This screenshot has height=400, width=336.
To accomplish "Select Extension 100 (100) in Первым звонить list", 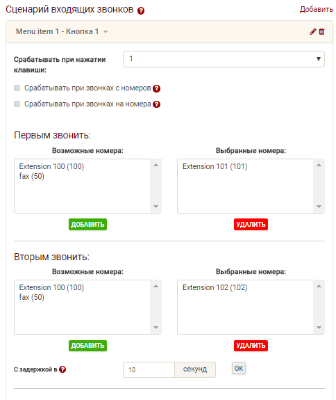I will pos(51,166).
